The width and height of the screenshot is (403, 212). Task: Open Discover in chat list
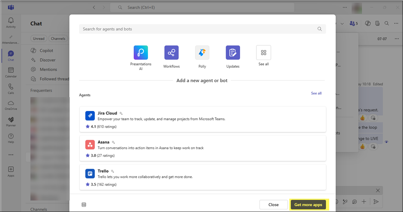click(48, 60)
